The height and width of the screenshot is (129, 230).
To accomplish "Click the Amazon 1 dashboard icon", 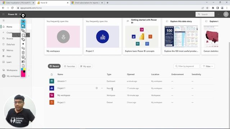I will pyautogui.click(x=52, y=81).
